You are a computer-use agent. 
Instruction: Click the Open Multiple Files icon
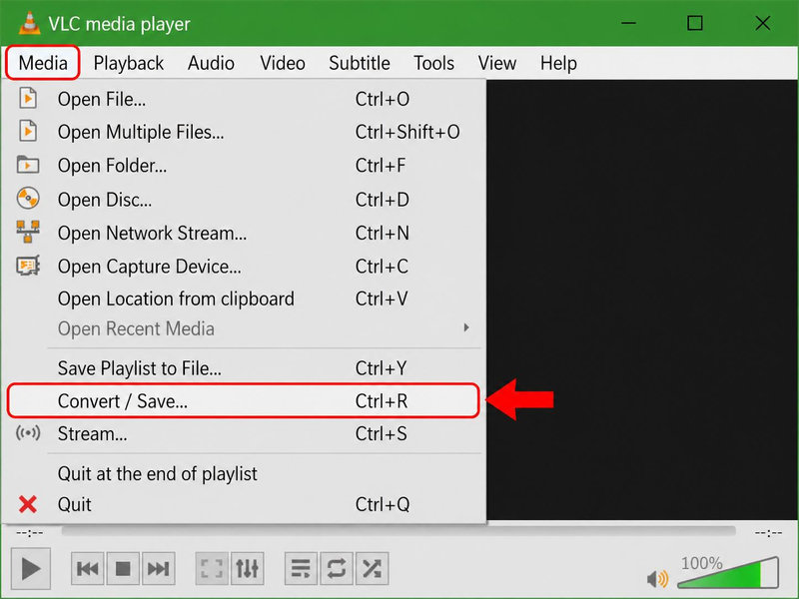[x=28, y=132]
